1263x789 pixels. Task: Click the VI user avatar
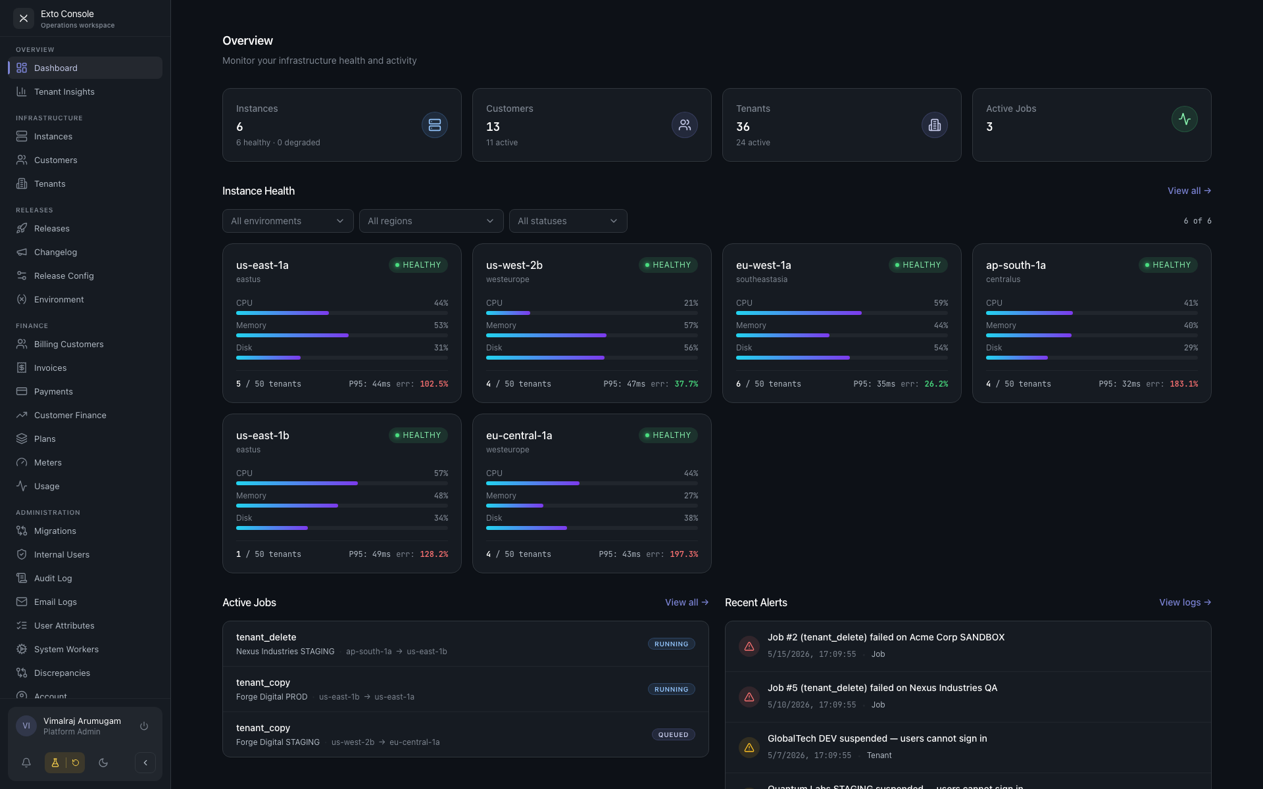pos(26,726)
